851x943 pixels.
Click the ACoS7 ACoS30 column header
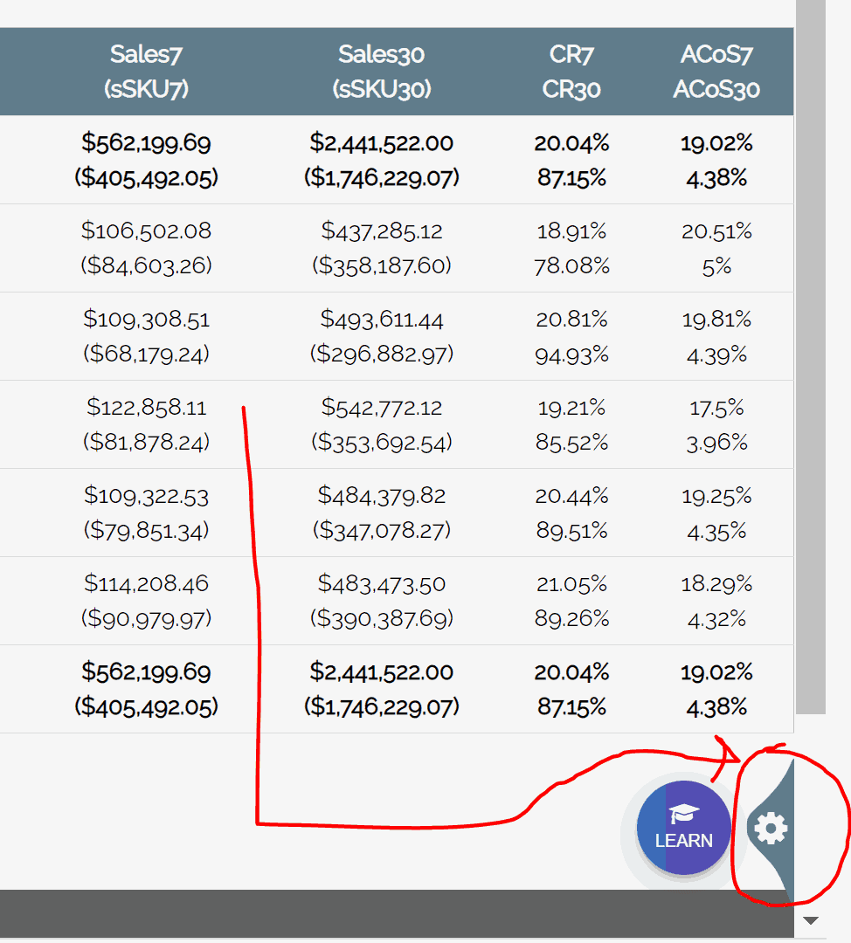click(716, 71)
